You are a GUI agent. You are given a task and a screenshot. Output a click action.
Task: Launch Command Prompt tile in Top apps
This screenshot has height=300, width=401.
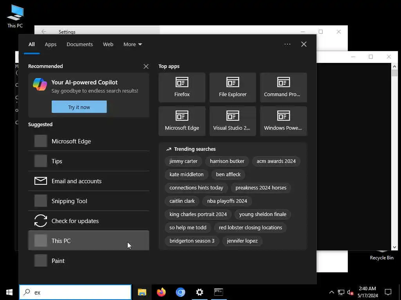tap(284, 87)
